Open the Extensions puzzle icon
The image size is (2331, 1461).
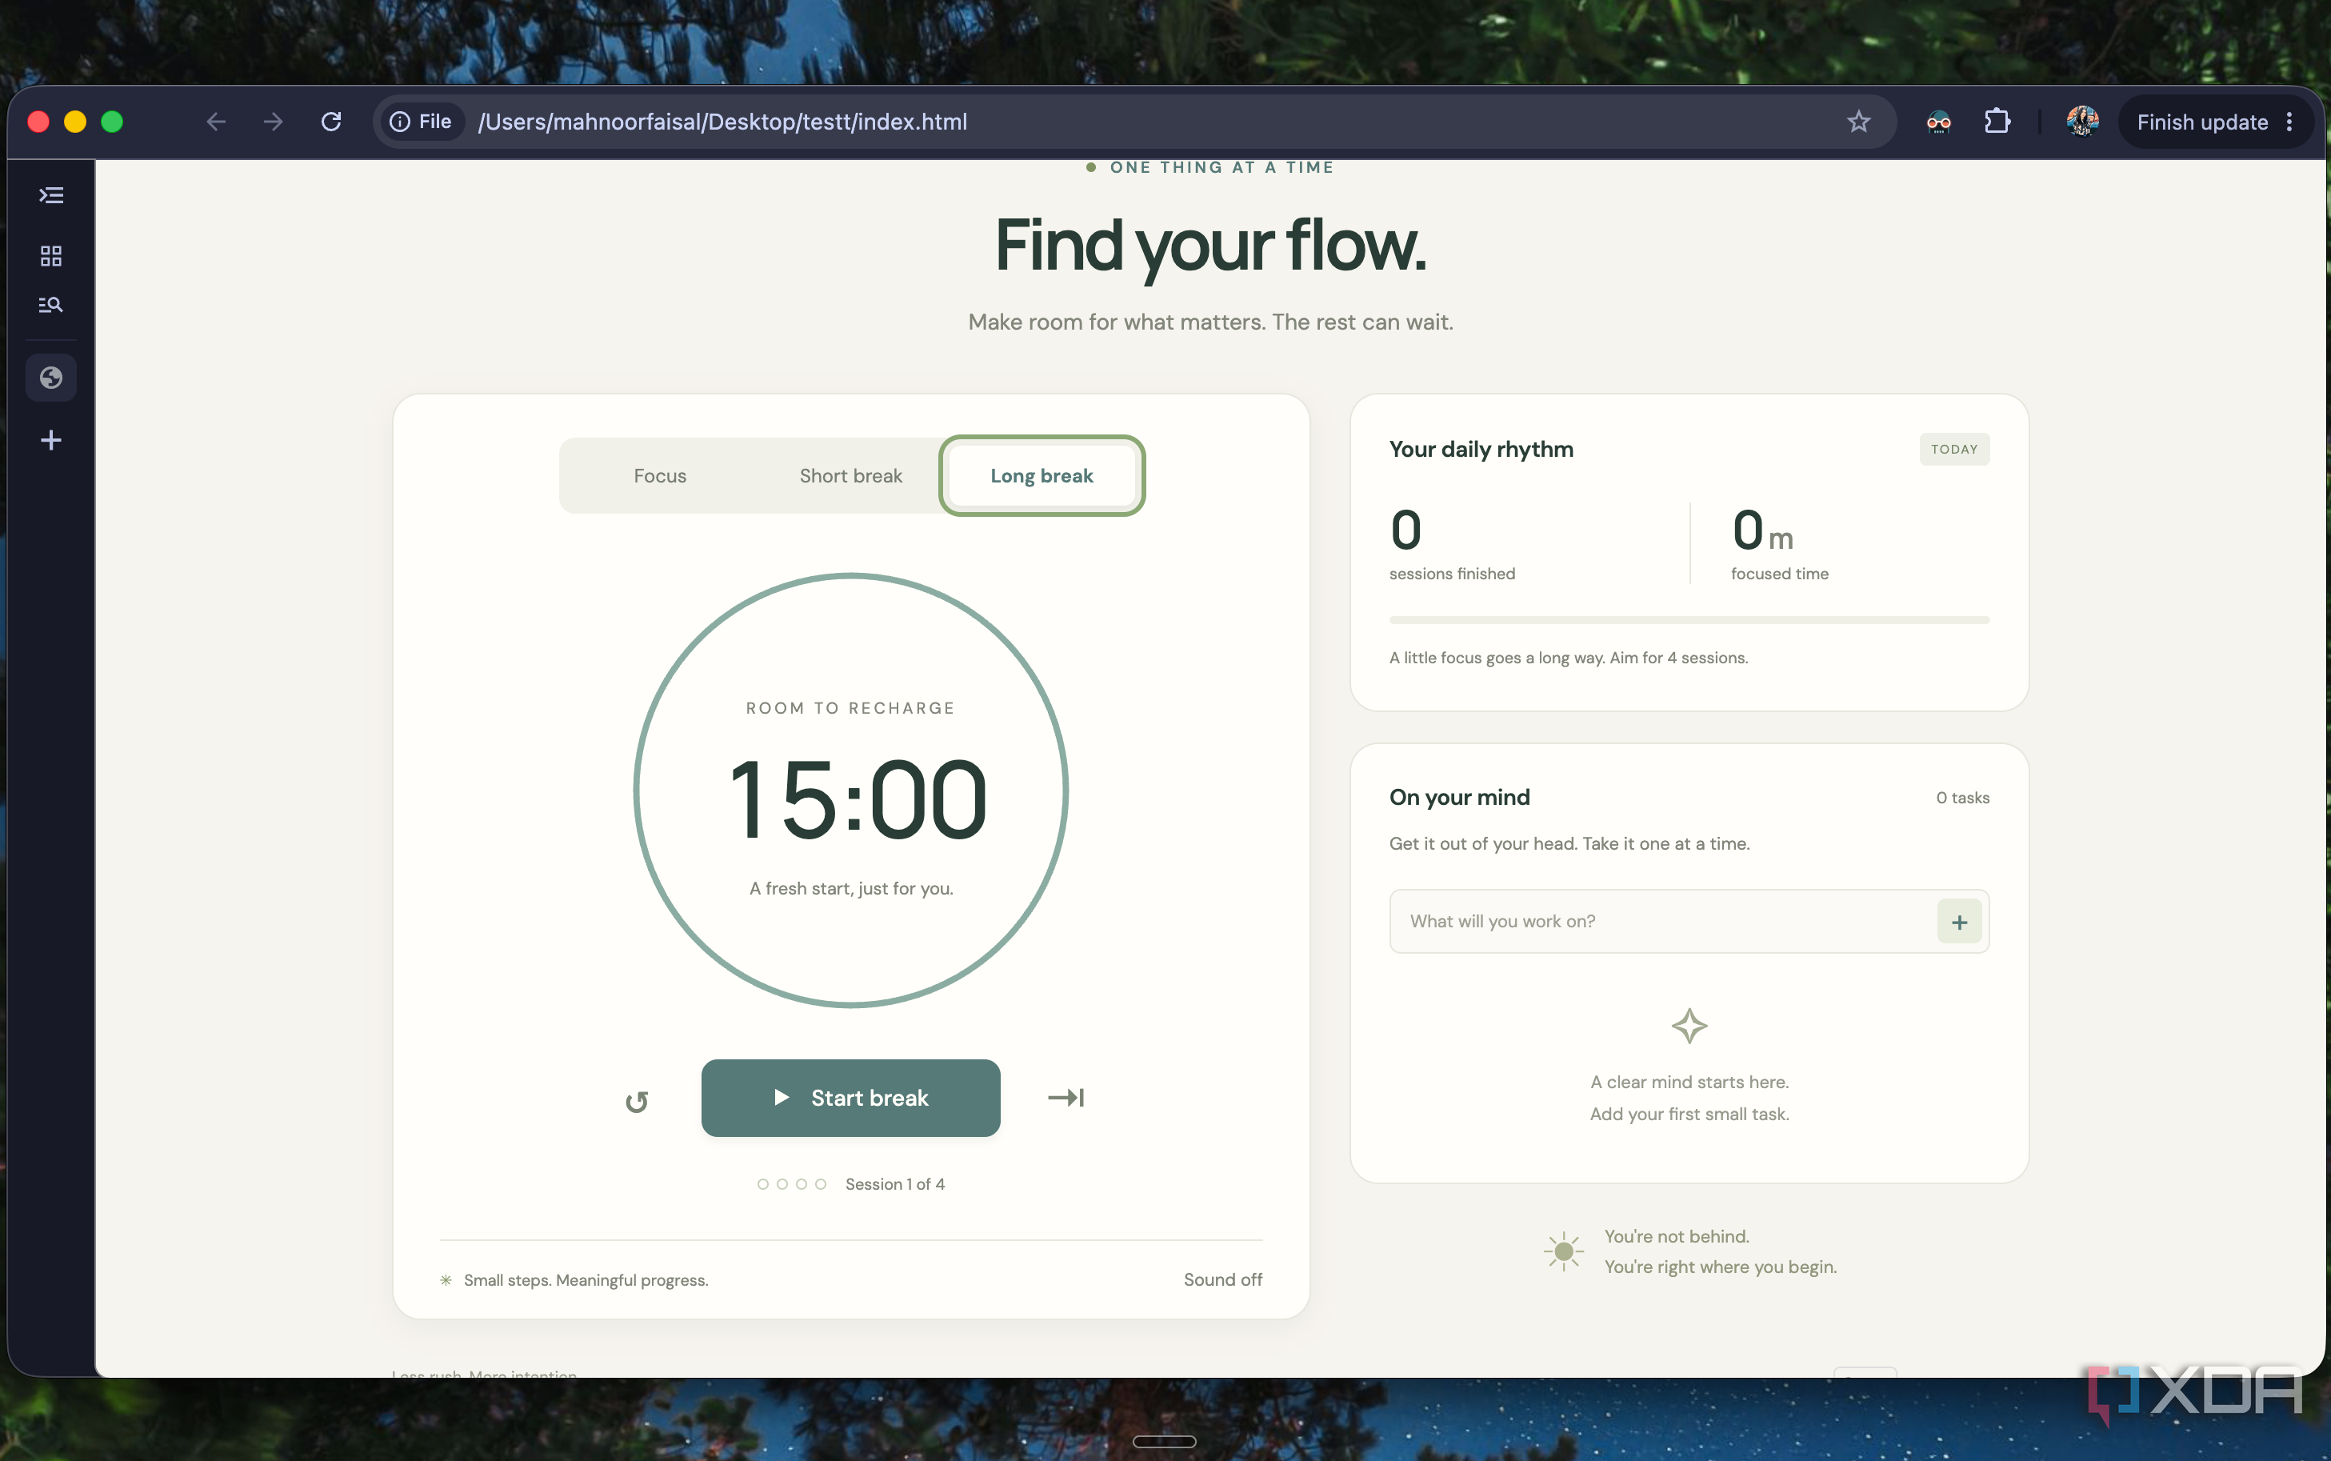(1997, 122)
